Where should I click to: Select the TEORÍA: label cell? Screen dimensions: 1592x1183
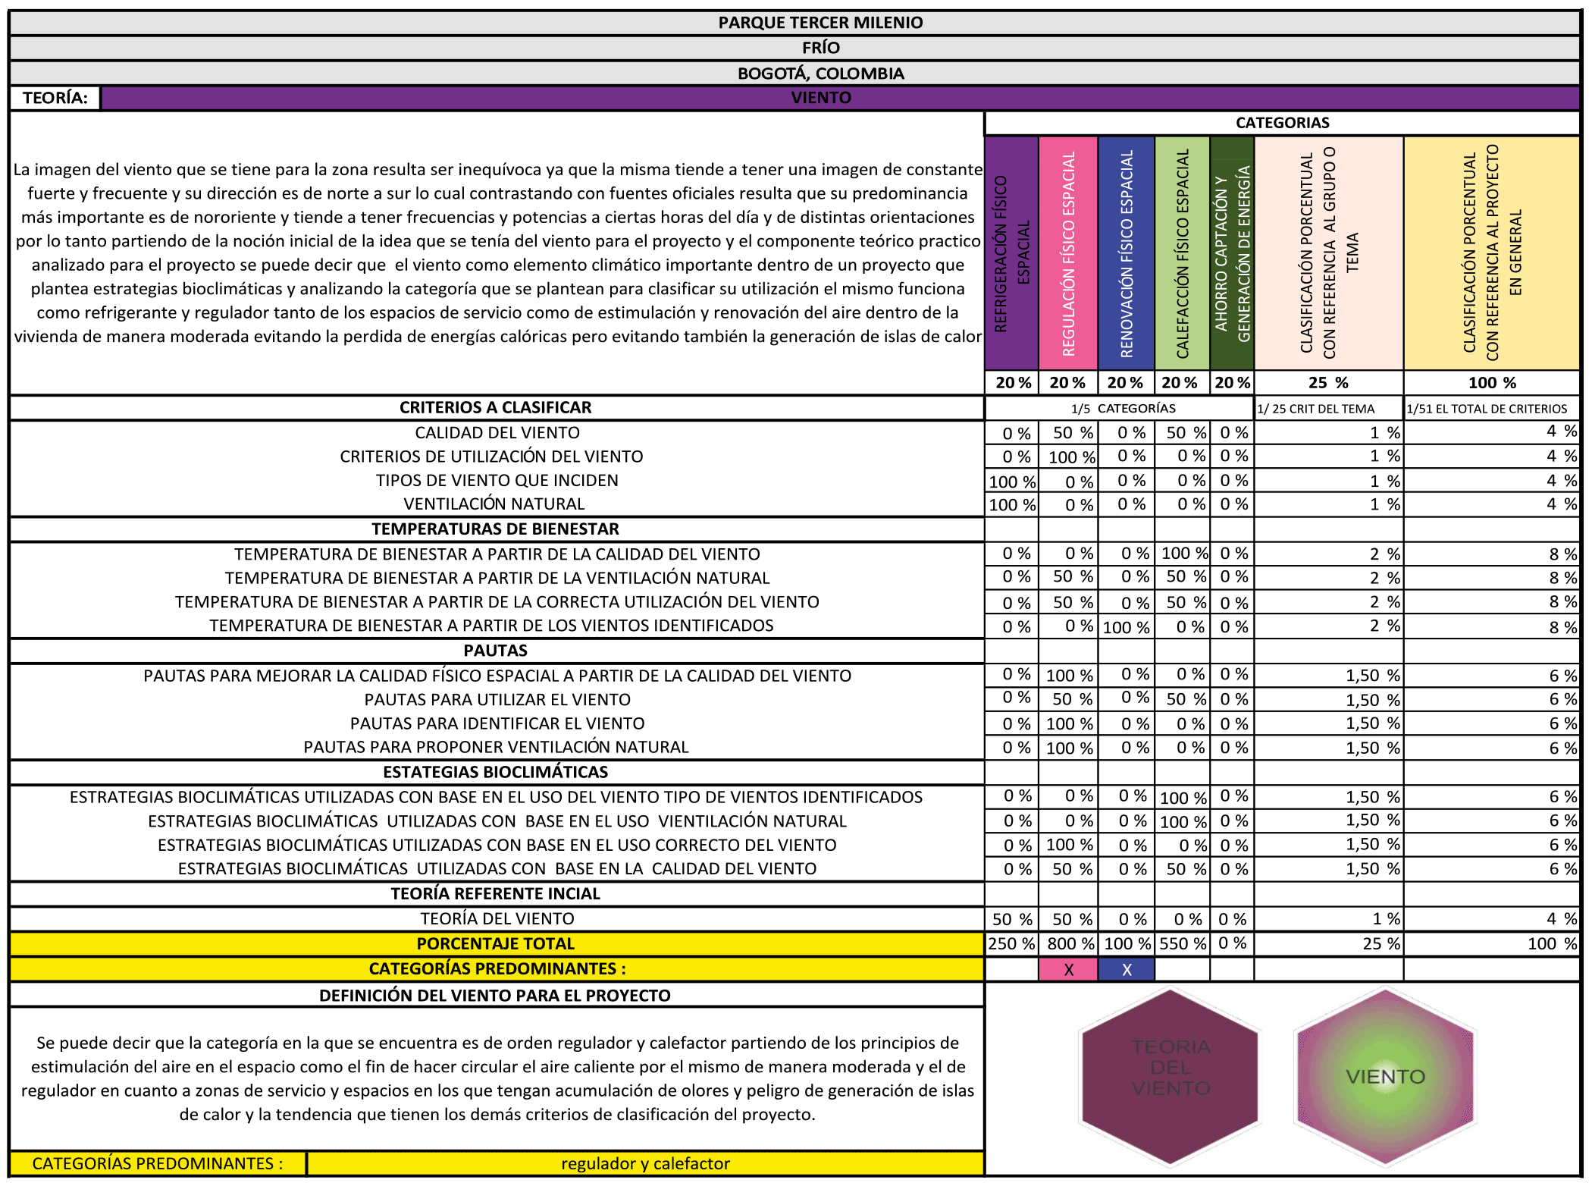(x=55, y=98)
